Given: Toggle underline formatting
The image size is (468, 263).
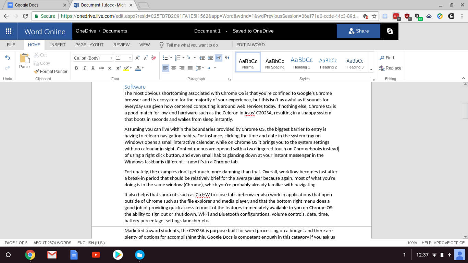Looking at the screenshot, I should click(93, 68).
